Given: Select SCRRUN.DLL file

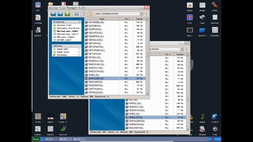Looking at the screenshot, I should [x=115, y=29].
